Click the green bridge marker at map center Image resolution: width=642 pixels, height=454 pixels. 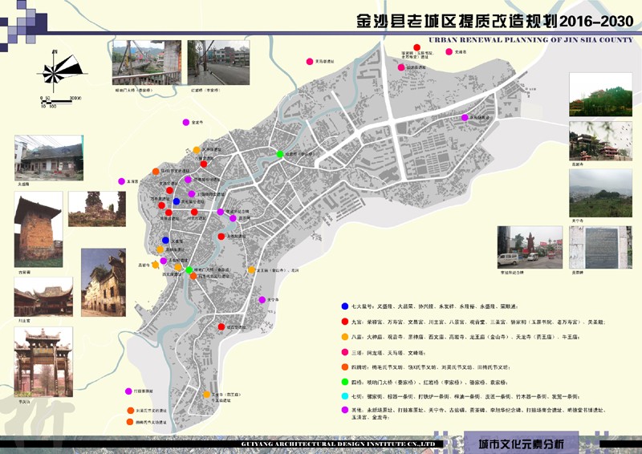pyautogui.click(x=279, y=154)
